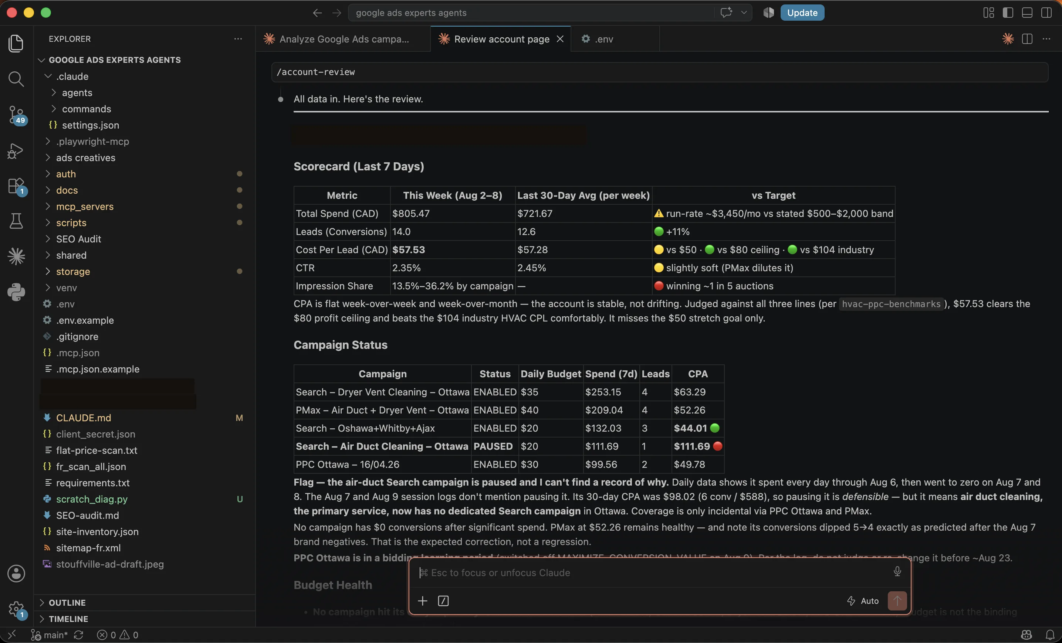Open Explorer Views and More Actions ellipsis

pyautogui.click(x=238, y=39)
